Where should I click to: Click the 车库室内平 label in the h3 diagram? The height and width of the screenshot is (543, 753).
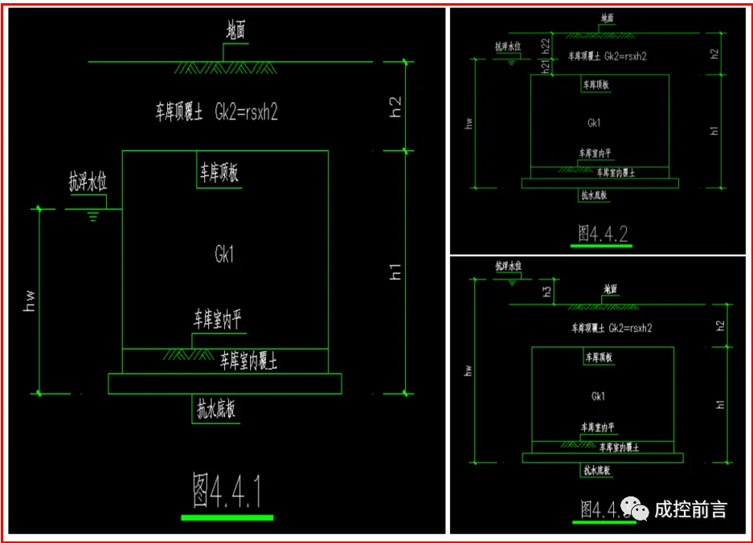tap(597, 427)
